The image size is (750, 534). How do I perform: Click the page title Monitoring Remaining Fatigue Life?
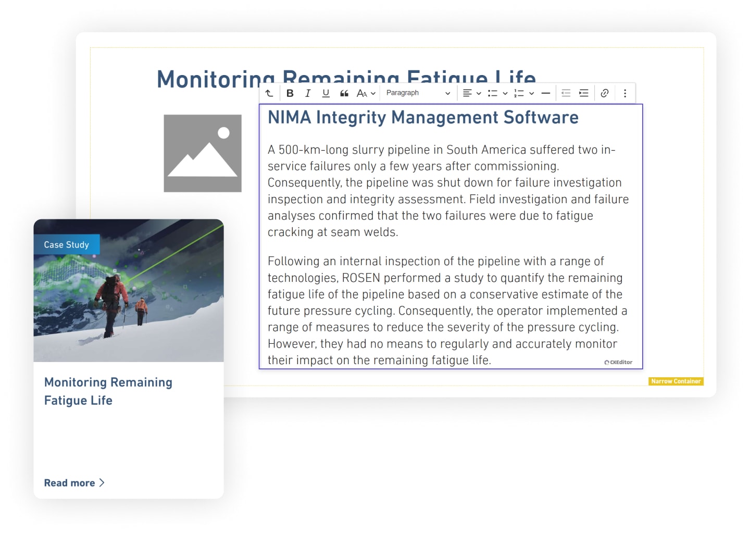pos(346,79)
